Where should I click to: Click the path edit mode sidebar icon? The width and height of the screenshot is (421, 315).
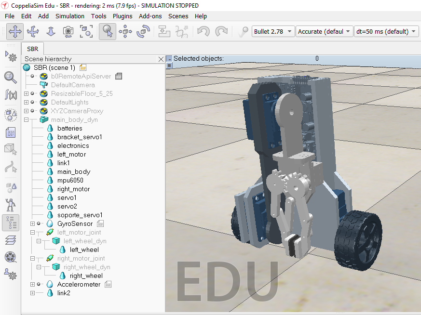tap(11, 167)
